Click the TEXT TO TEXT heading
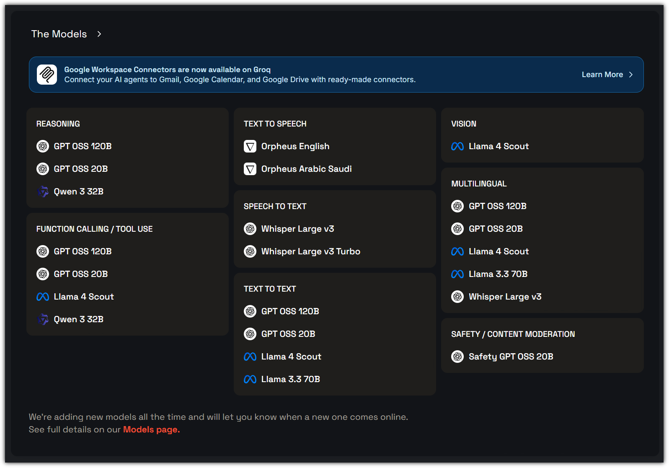Image resolution: width=669 pixels, height=468 pixels. tap(270, 289)
